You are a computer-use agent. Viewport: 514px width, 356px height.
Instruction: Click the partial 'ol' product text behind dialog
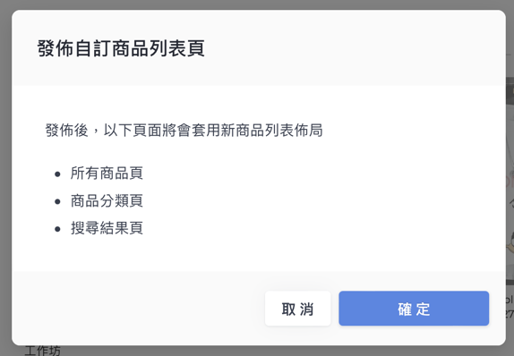point(510,300)
